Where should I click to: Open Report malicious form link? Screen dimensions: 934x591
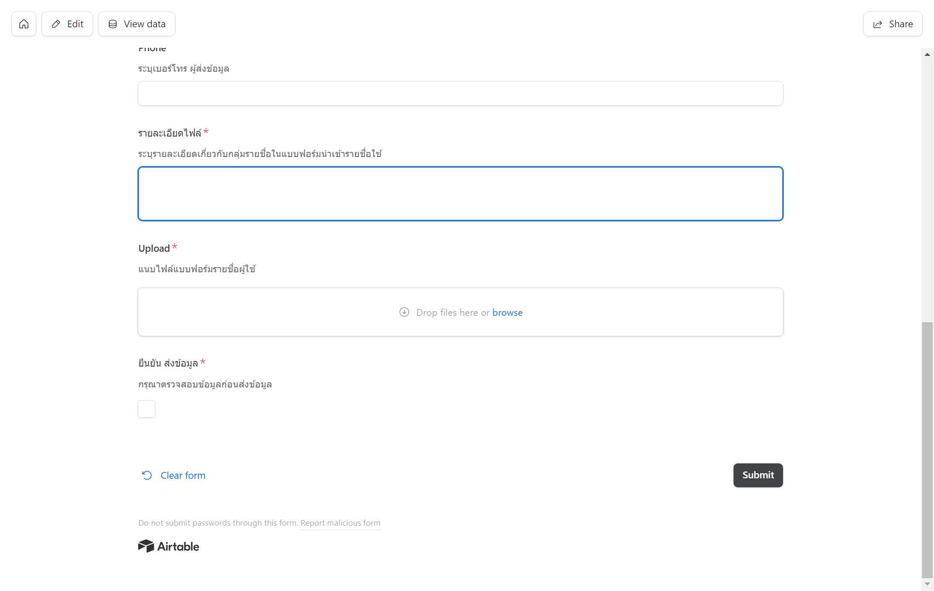point(340,523)
